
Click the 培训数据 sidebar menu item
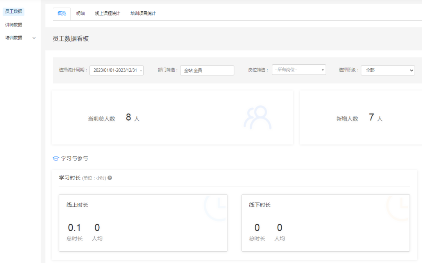point(14,38)
